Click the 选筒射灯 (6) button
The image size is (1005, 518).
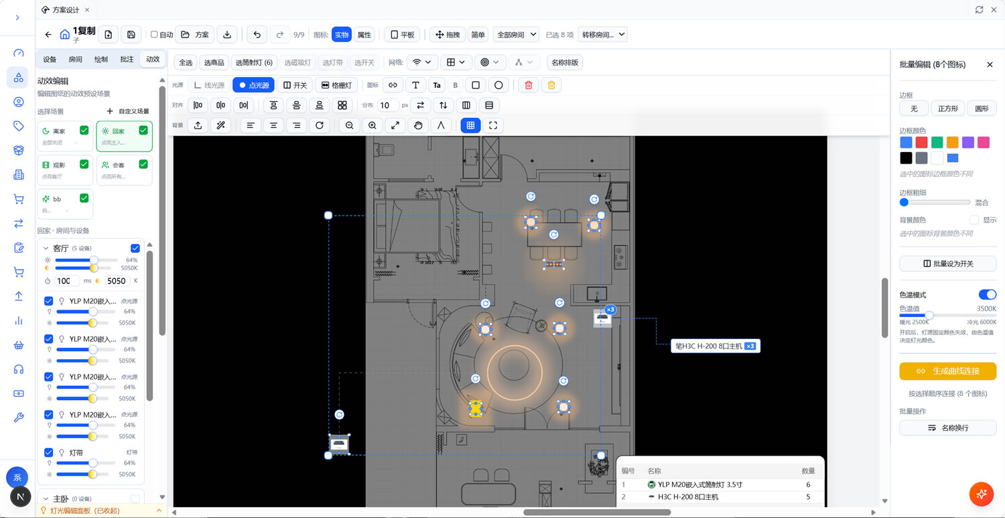pos(254,62)
